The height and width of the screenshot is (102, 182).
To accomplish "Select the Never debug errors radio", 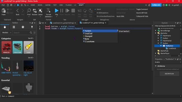I will [95, 9].
